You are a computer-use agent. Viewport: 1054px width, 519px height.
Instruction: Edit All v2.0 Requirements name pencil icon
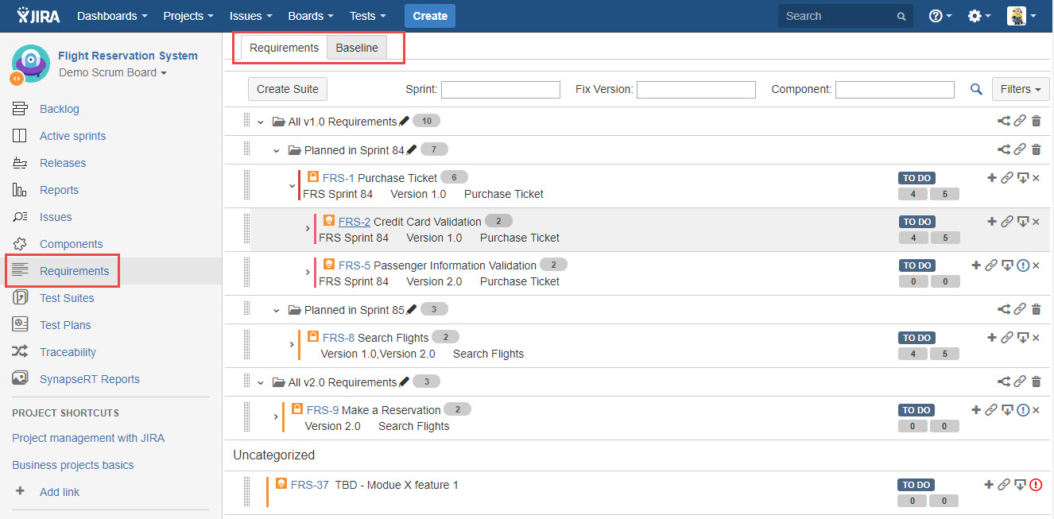click(404, 382)
